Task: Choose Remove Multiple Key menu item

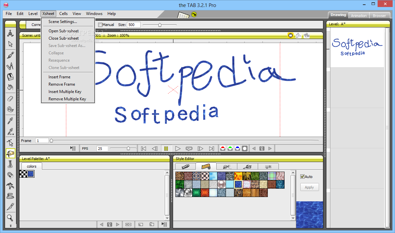Action: pyautogui.click(x=68, y=99)
